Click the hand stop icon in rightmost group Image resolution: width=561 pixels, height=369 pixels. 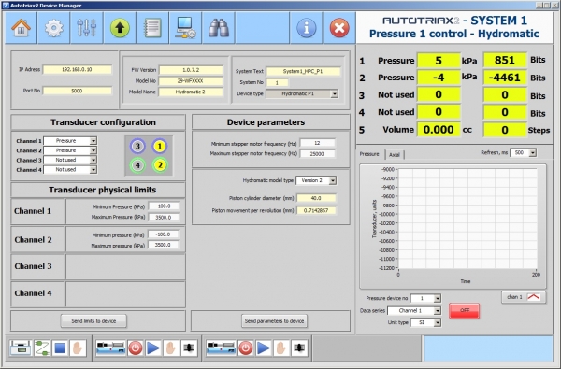[x=281, y=348]
